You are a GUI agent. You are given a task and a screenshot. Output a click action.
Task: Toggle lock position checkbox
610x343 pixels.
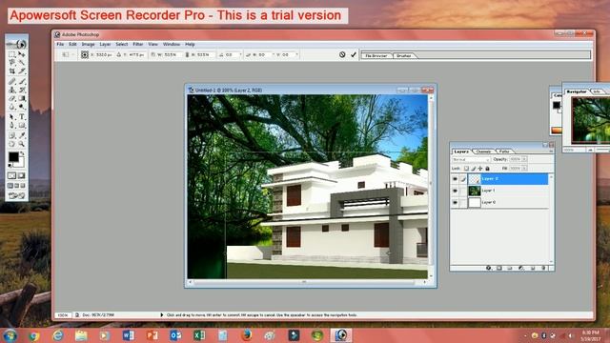point(480,169)
